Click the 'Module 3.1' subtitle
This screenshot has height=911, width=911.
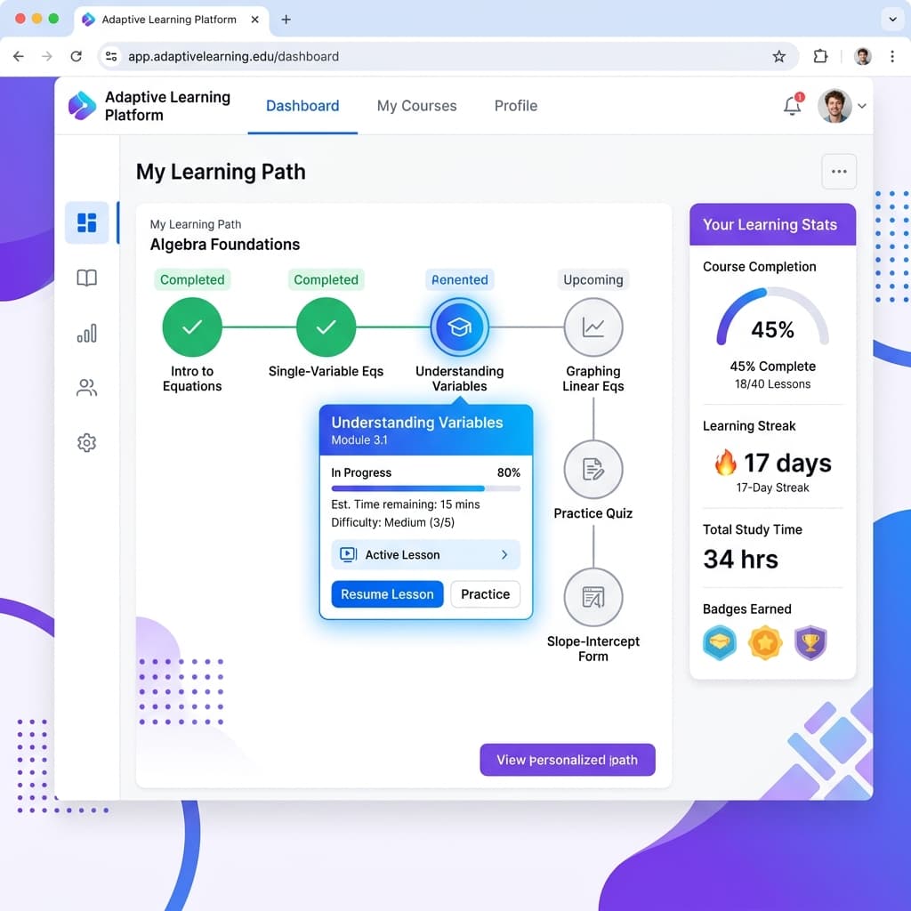coord(359,439)
